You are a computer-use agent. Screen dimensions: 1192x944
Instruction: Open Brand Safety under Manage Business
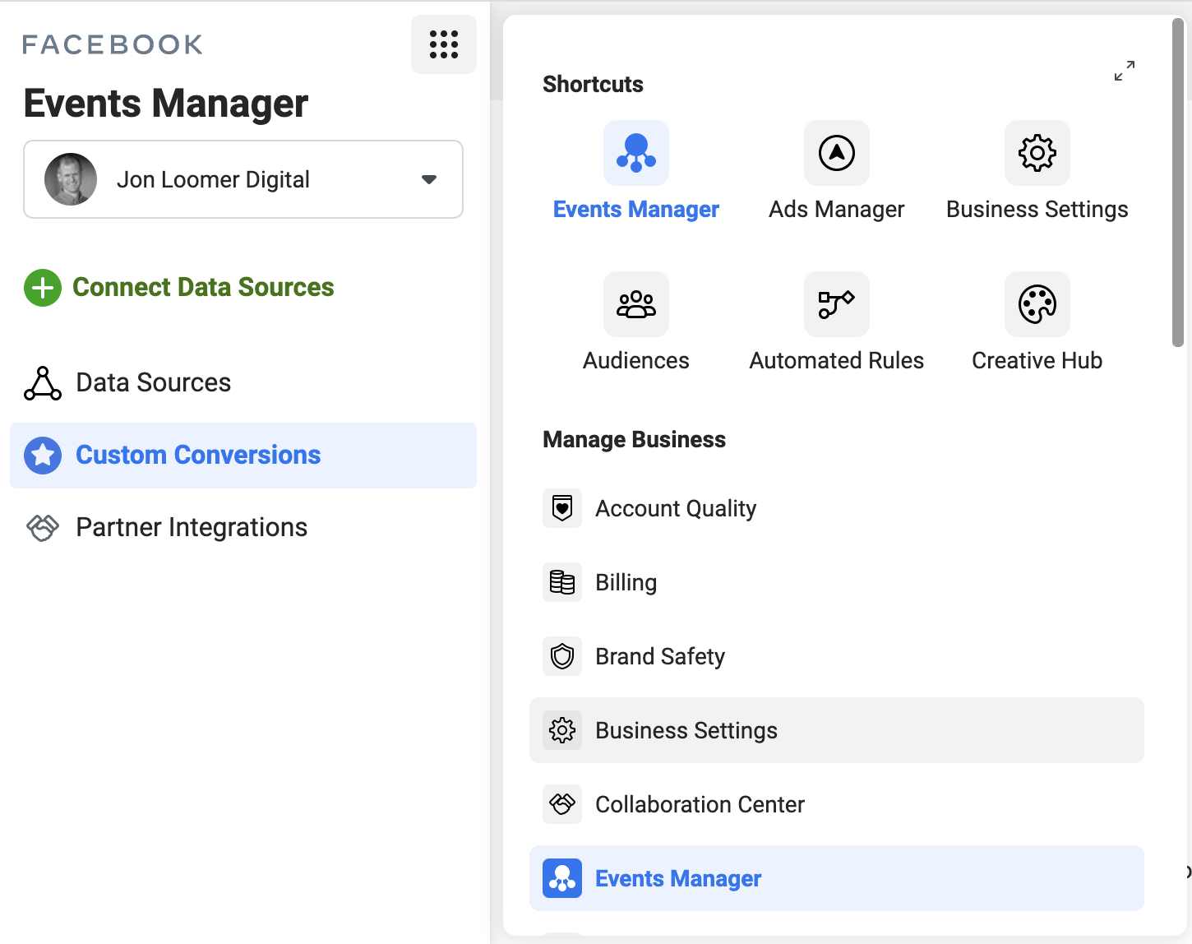tap(837, 656)
